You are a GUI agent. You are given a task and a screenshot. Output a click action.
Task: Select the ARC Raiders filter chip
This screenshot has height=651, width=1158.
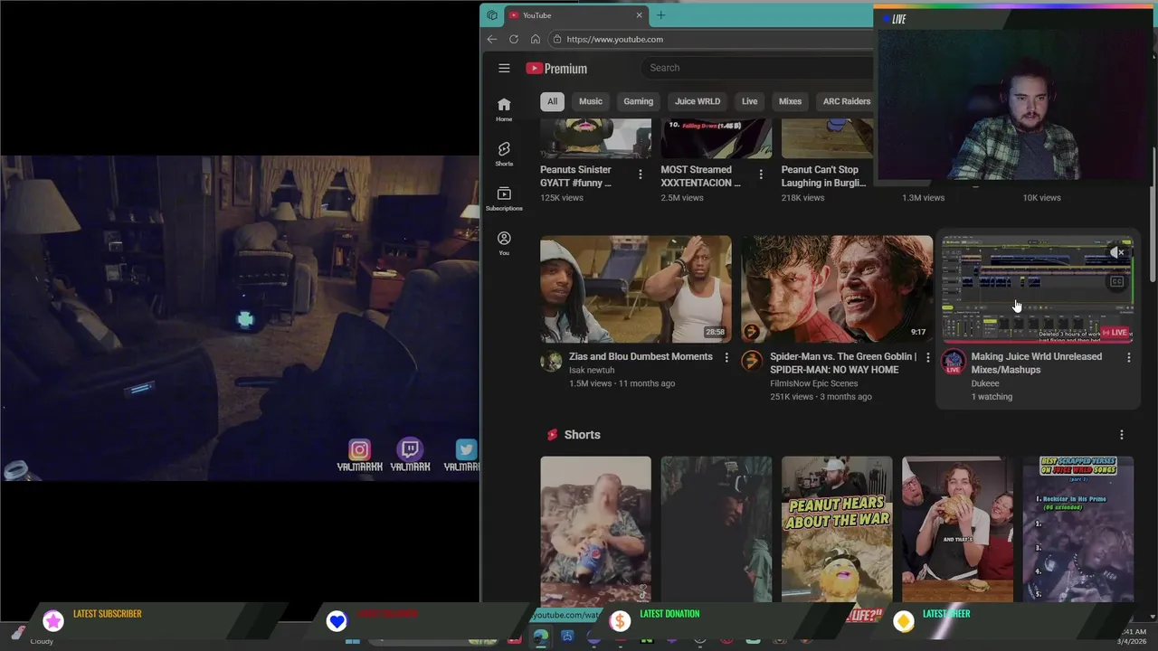847,101
